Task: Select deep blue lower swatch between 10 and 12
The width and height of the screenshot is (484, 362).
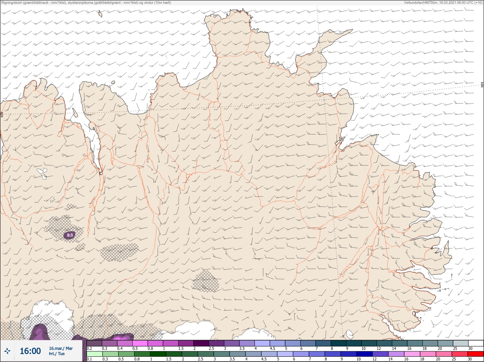Action: (x=365, y=354)
